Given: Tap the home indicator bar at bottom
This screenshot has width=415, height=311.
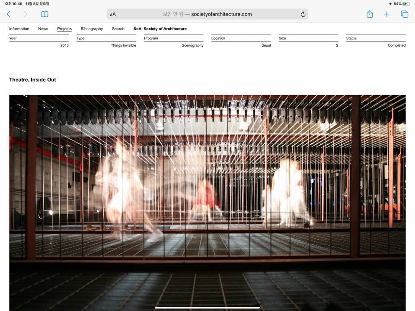Looking at the screenshot, I should coord(207,308).
